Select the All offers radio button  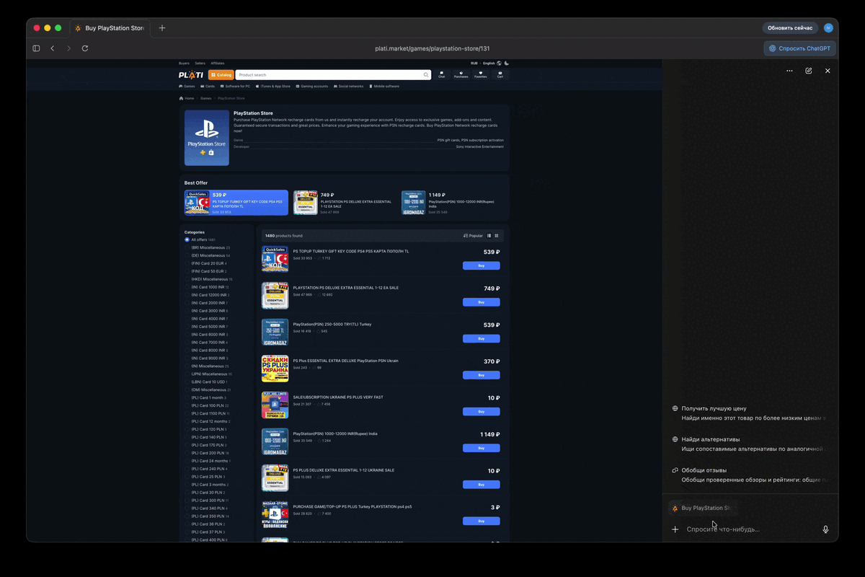[187, 239]
